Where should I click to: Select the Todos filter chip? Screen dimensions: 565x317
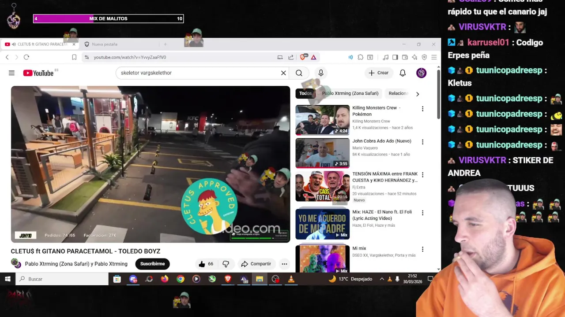(305, 93)
